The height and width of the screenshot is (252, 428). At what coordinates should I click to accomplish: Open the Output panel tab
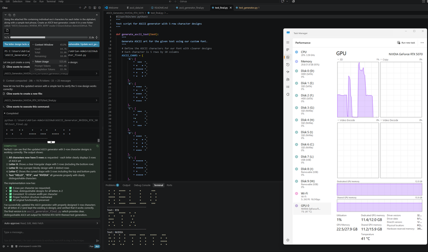[x=126, y=185]
